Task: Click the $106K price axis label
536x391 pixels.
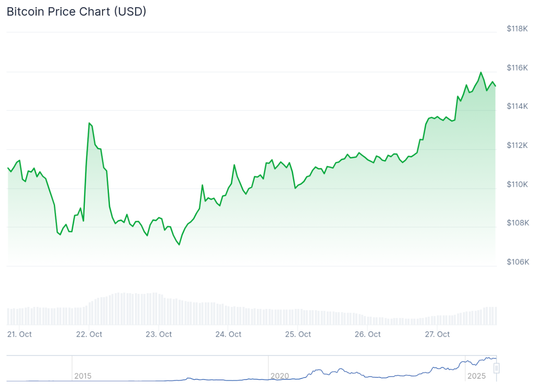Action: point(518,262)
